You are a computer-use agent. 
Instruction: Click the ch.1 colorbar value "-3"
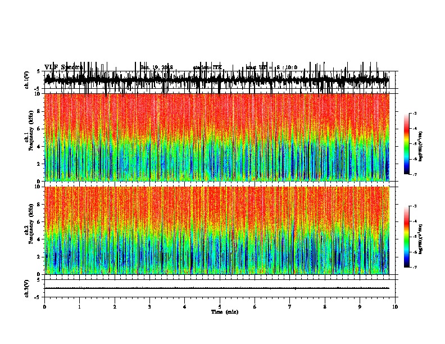[x=414, y=113]
